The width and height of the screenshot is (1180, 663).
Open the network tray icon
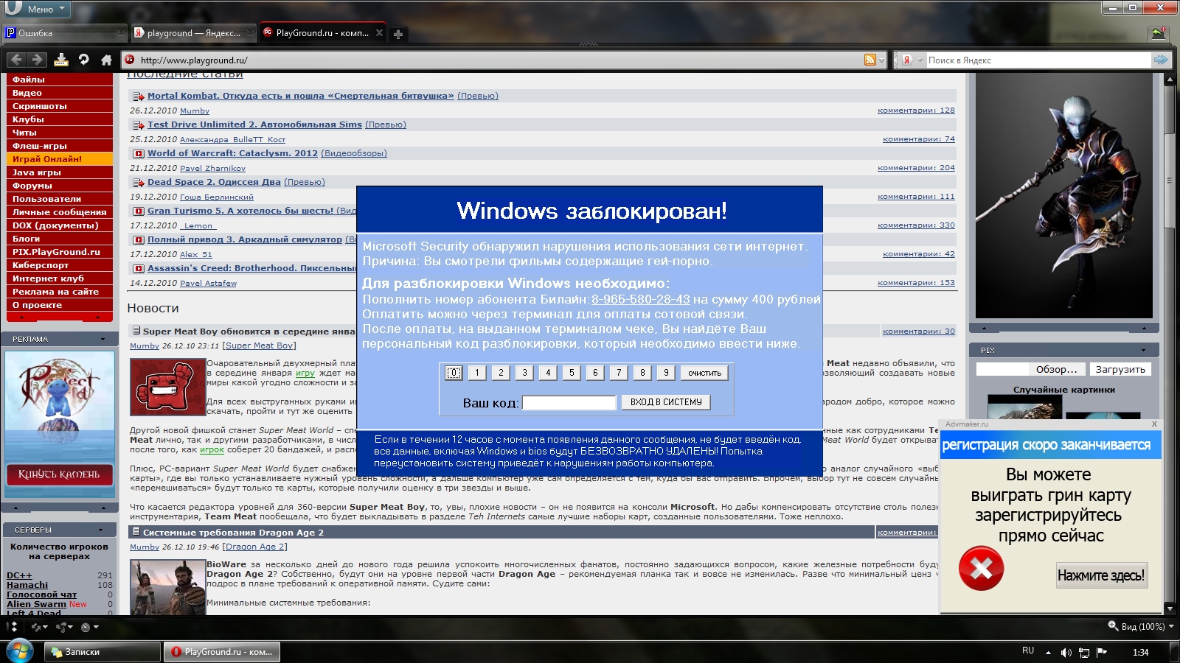[x=1083, y=652]
